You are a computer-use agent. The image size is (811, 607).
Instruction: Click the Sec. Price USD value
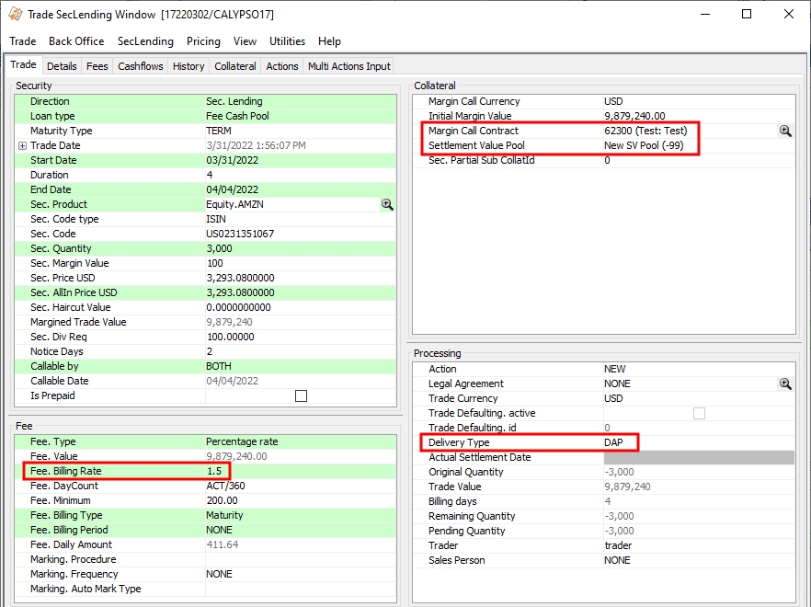[x=240, y=279]
